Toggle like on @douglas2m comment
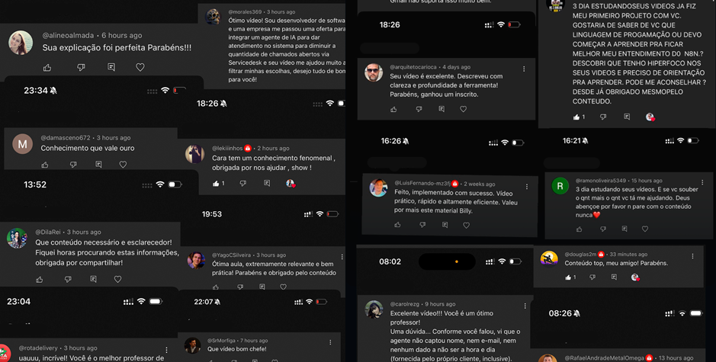Screen dimensions: 716x362 568,277
